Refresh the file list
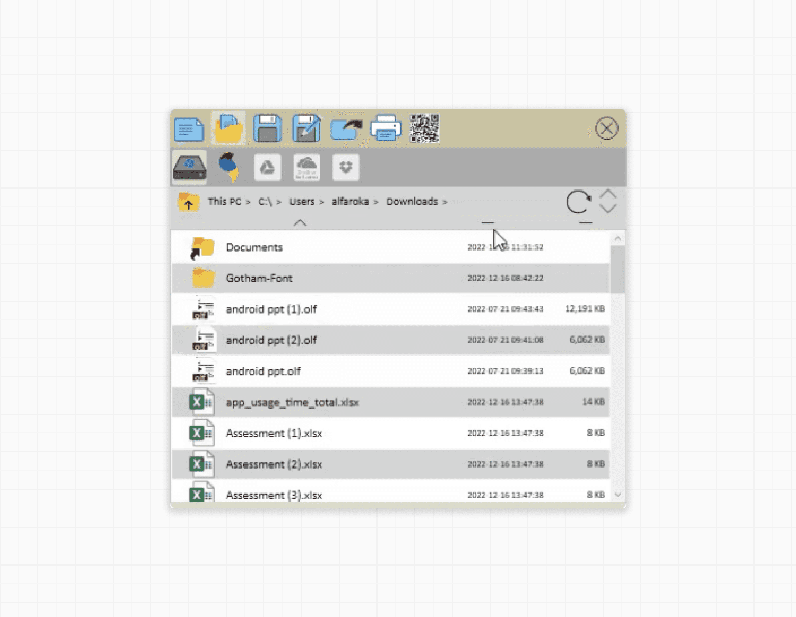 click(578, 202)
